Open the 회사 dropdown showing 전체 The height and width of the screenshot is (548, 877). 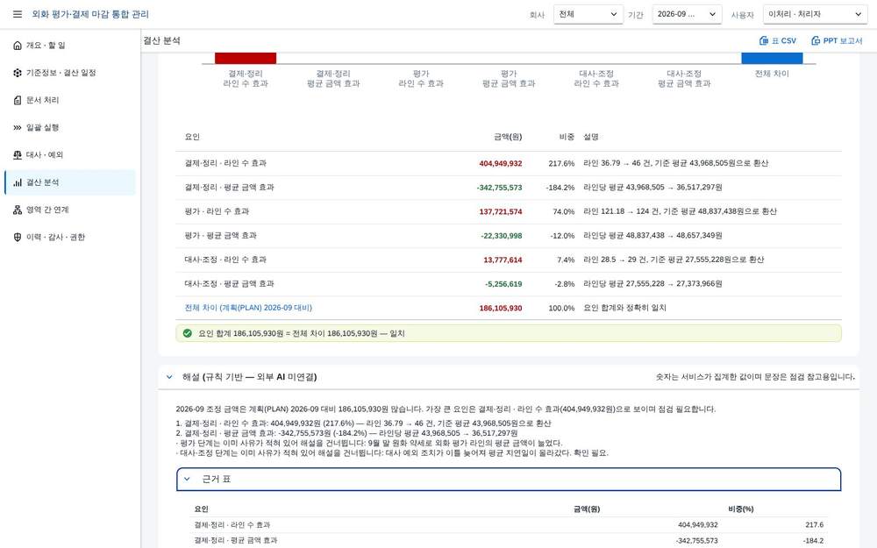(x=588, y=14)
